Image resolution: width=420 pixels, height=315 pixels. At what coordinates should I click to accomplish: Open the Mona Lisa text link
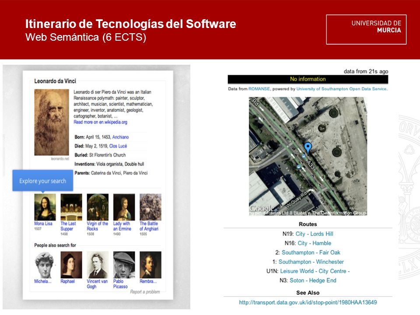43,224
